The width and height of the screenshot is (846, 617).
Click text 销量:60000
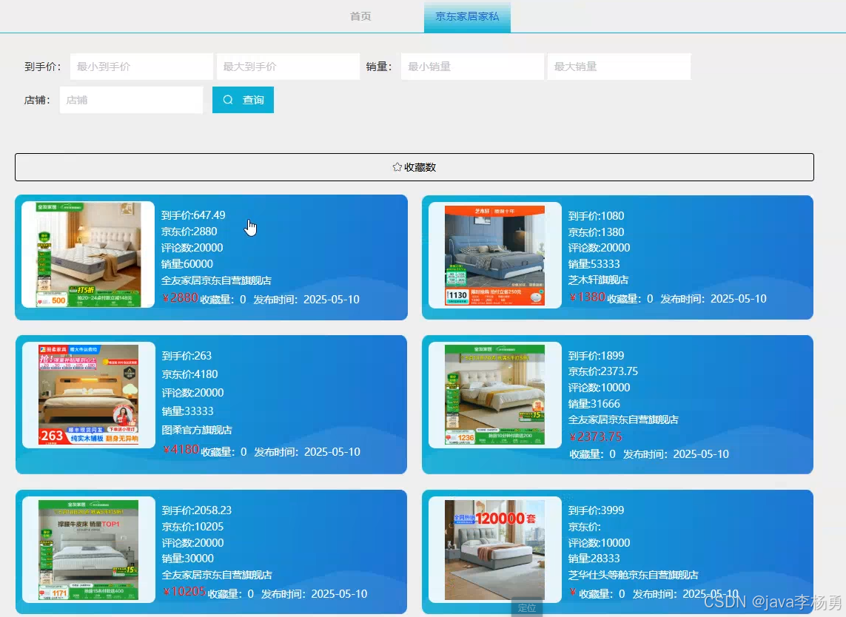click(187, 263)
